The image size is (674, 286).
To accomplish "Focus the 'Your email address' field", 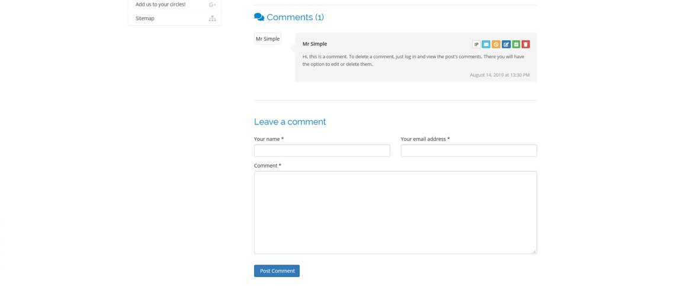I will pos(468,150).
